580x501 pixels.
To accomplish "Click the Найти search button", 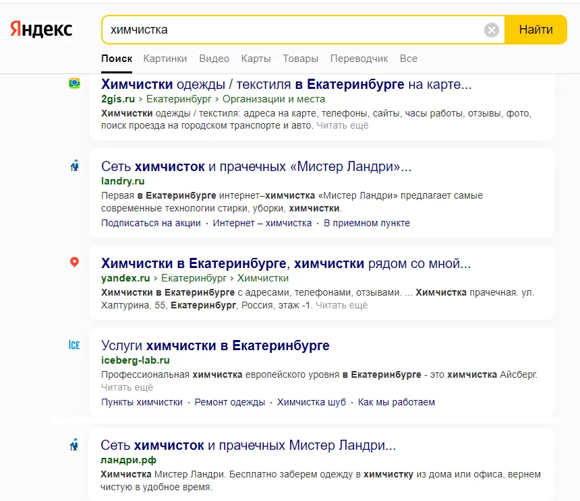I will 535,30.
